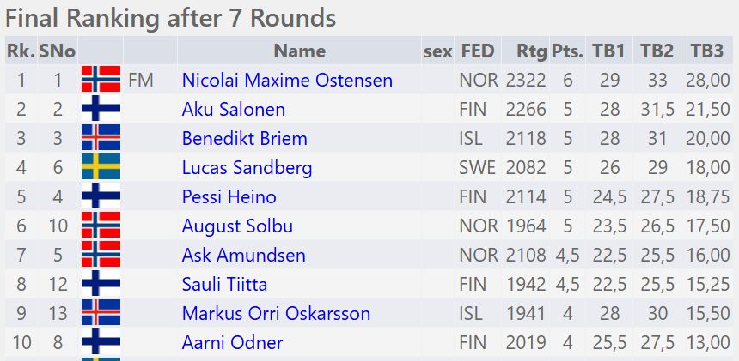Click Finland flag next to Aarni Odner
Viewport: 739px width, 361px height.
101,343
